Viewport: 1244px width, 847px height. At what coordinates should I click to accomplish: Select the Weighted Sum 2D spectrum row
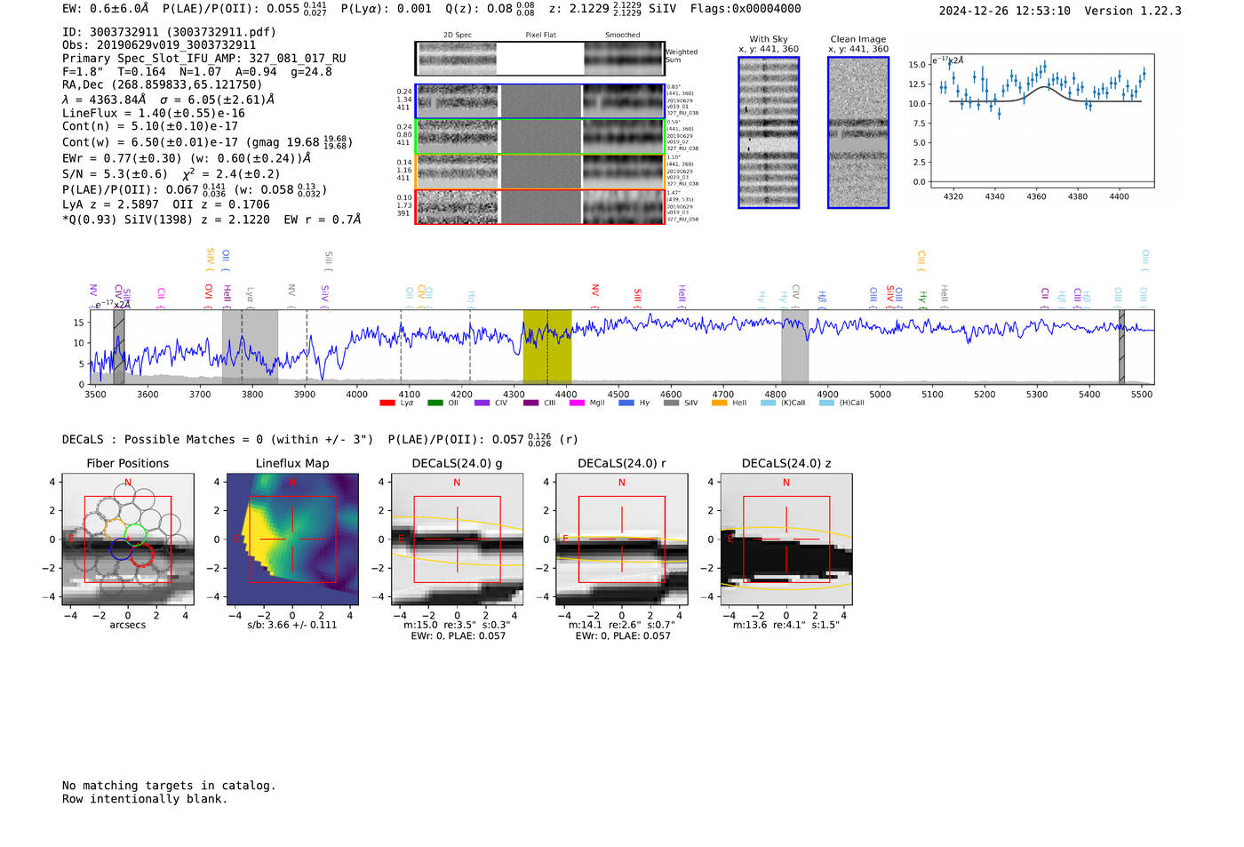pos(540,59)
